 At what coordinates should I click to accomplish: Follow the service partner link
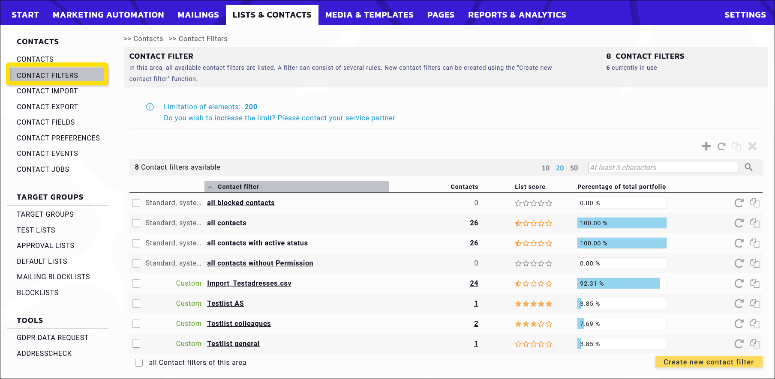click(370, 118)
